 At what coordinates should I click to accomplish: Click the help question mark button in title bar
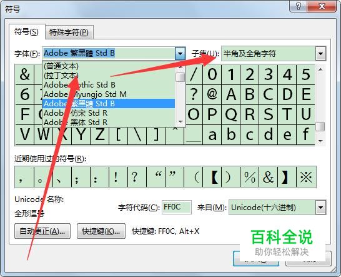click(299, 6)
